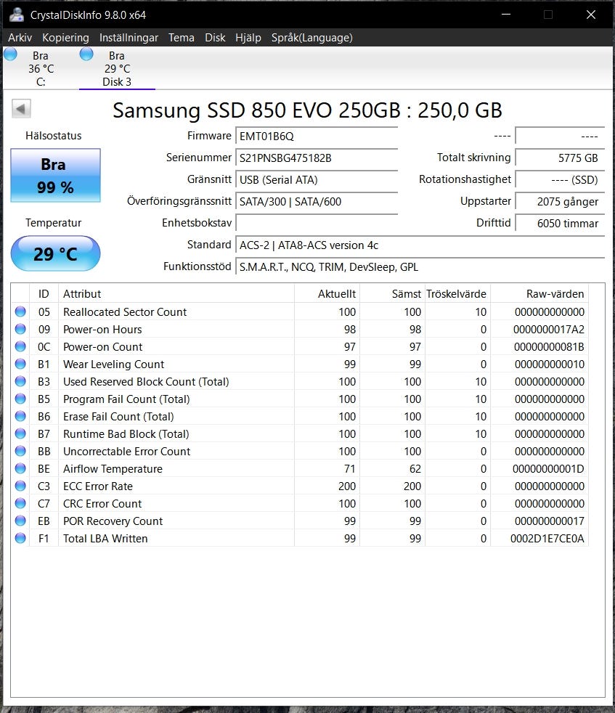Click blue health orb for Disk 3
615x713 pixels.
click(x=86, y=54)
